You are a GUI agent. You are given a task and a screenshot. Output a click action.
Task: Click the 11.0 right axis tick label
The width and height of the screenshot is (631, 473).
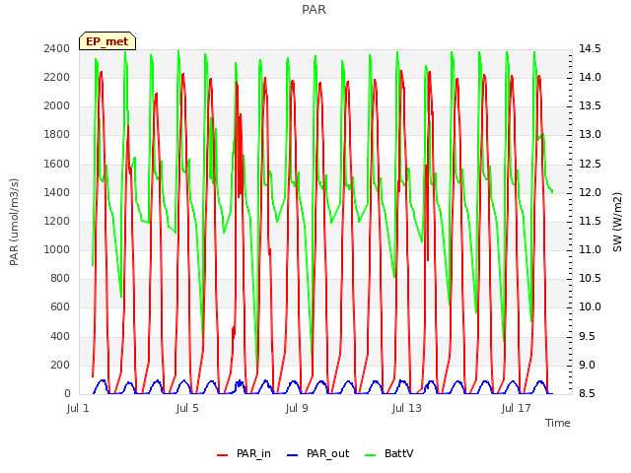pyautogui.click(x=590, y=249)
